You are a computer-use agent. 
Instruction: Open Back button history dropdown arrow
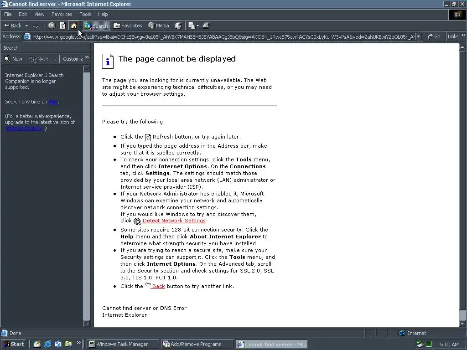click(26, 26)
